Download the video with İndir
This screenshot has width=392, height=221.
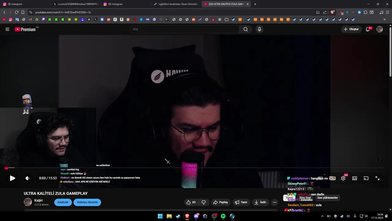pos(261,202)
